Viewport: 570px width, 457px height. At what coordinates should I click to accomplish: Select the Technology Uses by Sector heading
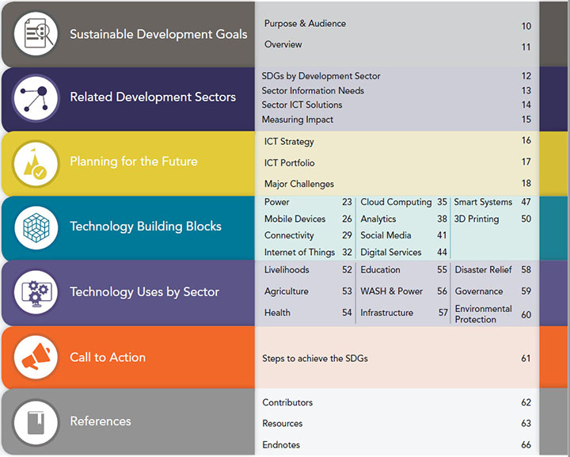(x=144, y=292)
